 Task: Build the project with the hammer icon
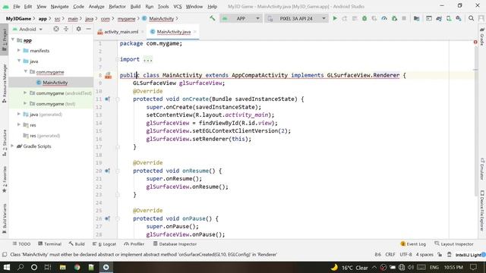(213, 18)
